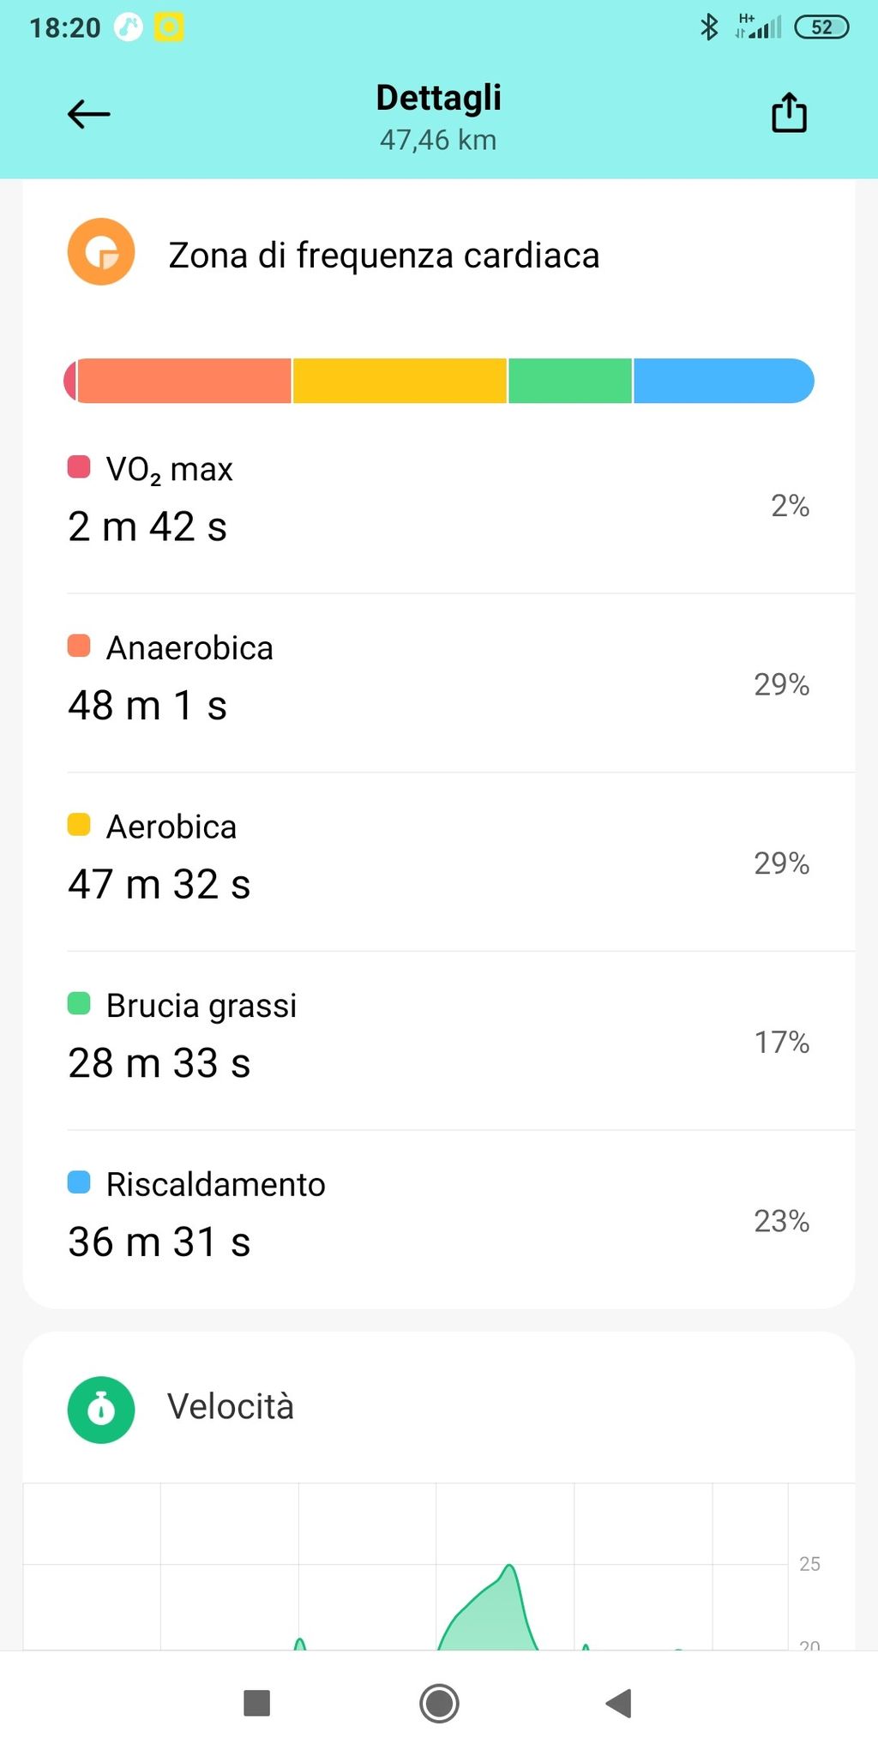This screenshot has height=1756, width=878.
Task: Open the Anaerobica 48 m 1 s row
Action: (x=439, y=683)
